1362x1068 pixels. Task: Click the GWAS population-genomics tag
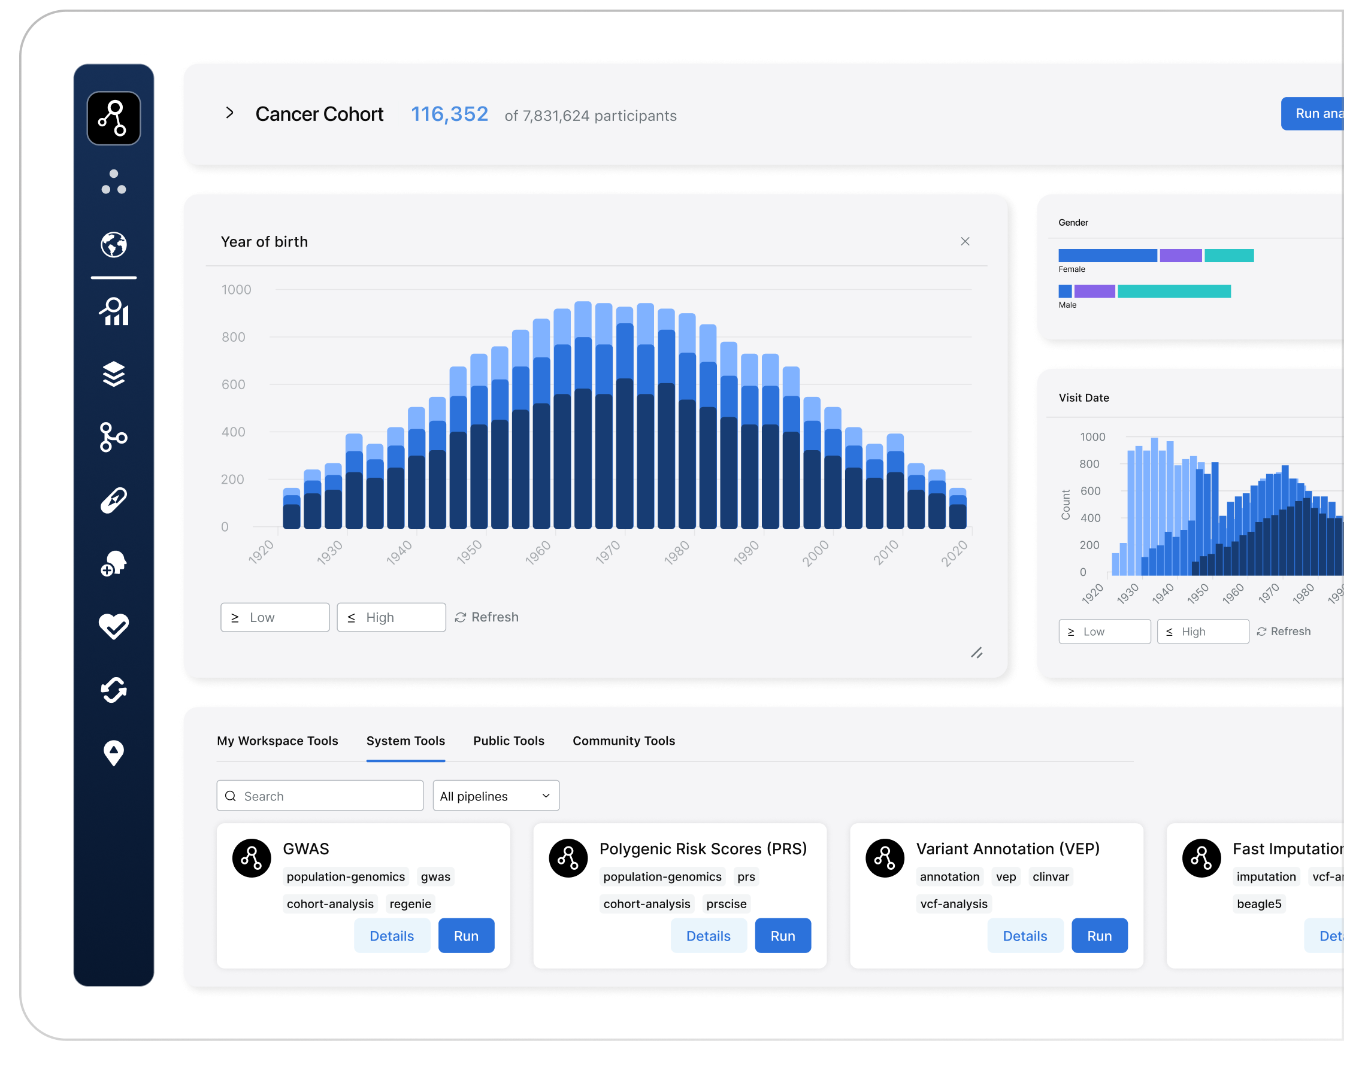pyautogui.click(x=346, y=876)
